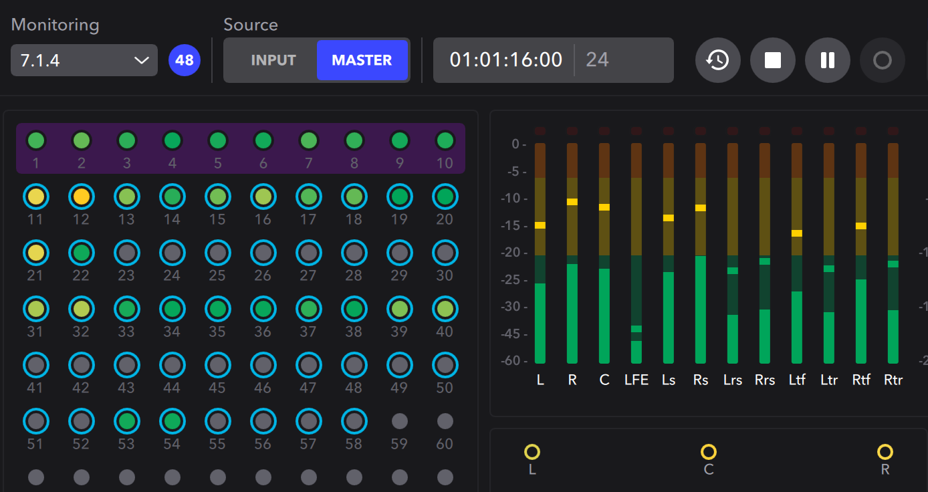The image size is (928, 492).
Task: Select bed channel indicator 4
Action: pos(172,140)
